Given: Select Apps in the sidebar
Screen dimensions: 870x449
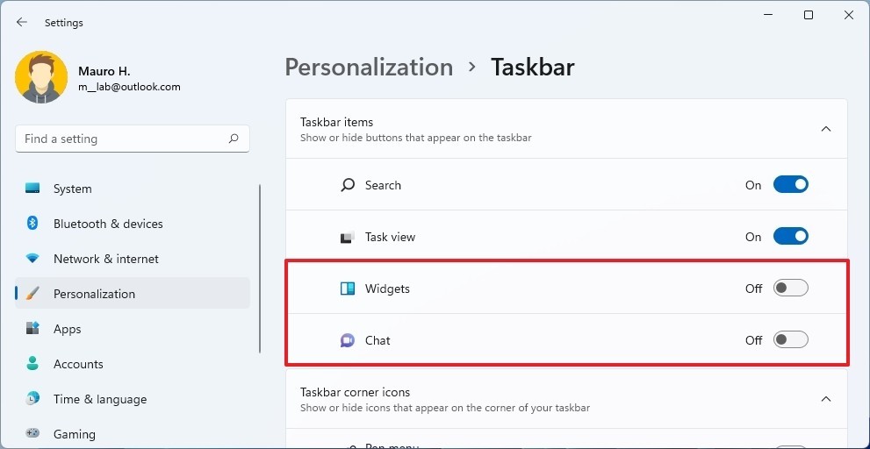Looking at the screenshot, I should click(x=67, y=329).
